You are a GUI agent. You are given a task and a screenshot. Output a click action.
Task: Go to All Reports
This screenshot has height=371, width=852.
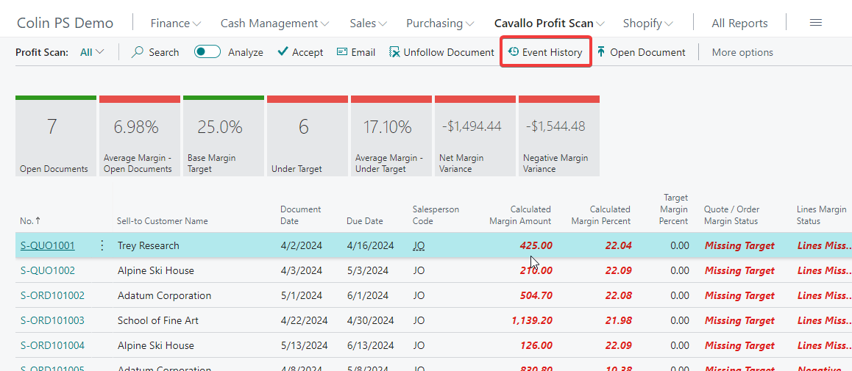(739, 23)
